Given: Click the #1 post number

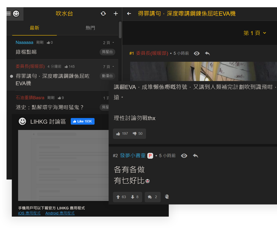Looking at the screenshot, I should [132, 53].
